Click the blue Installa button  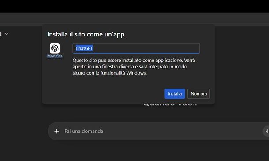pos(175,94)
